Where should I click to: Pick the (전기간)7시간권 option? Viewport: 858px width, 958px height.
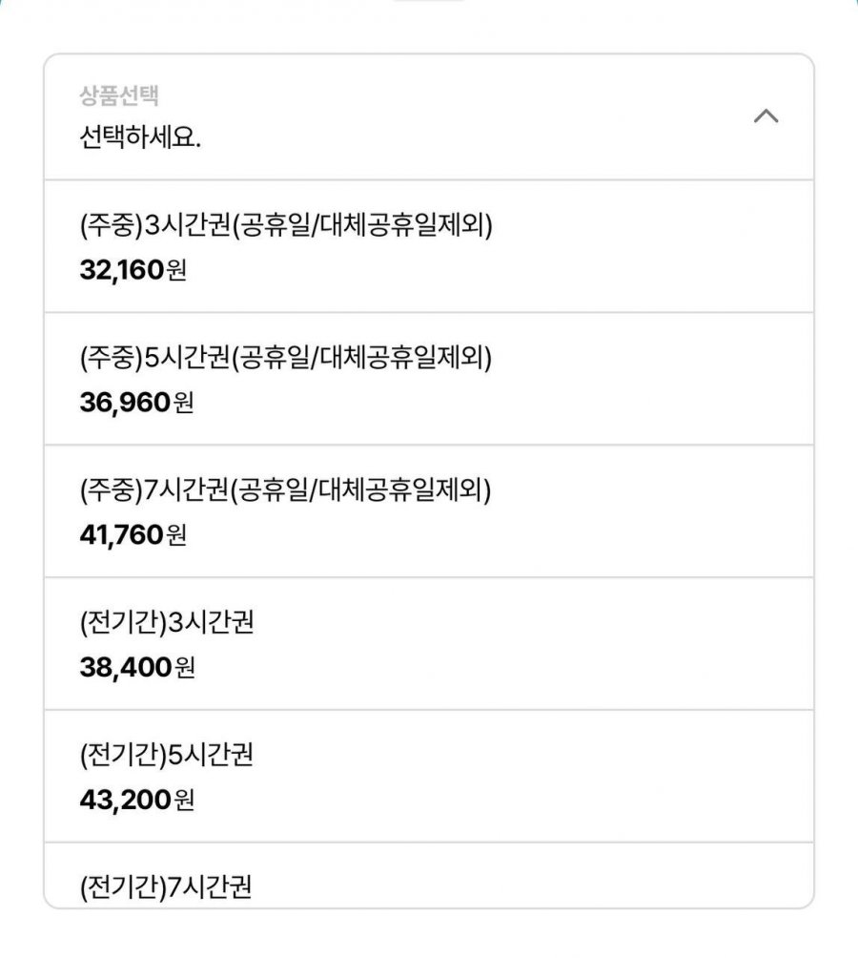tap(428, 886)
